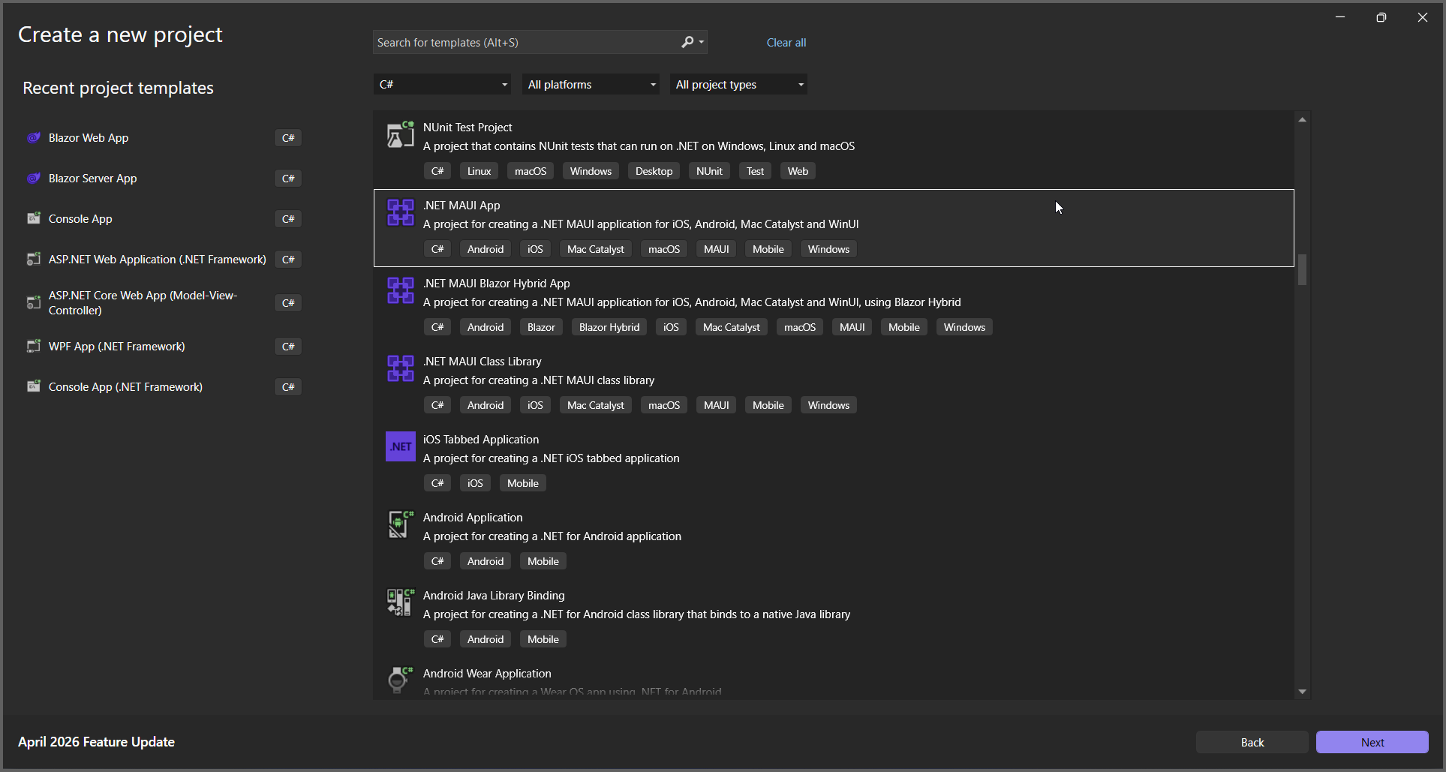Image resolution: width=1446 pixels, height=772 pixels.
Task: Click the NUnit tag on NUnit Test Project
Action: click(x=709, y=171)
